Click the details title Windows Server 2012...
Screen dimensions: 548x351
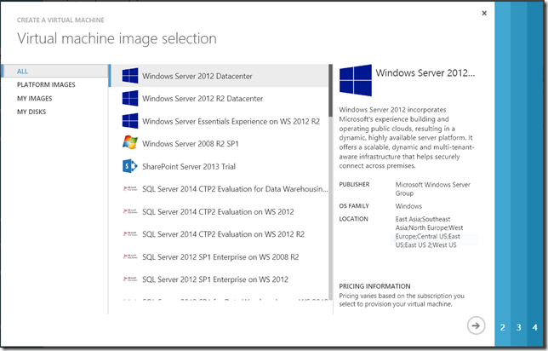(425, 72)
